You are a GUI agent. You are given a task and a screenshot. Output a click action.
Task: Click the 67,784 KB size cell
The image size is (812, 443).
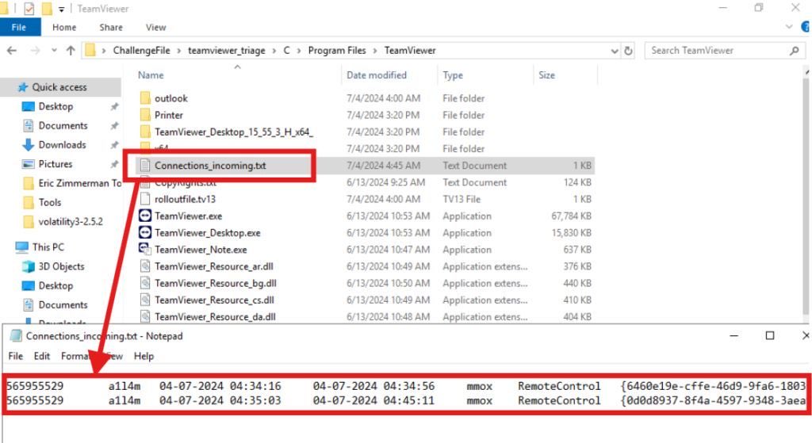(571, 216)
